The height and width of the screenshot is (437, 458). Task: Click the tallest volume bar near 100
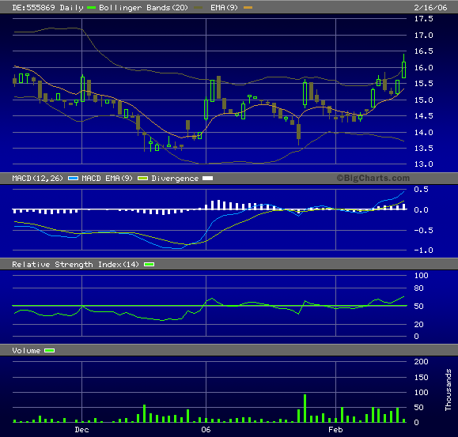click(305, 408)
